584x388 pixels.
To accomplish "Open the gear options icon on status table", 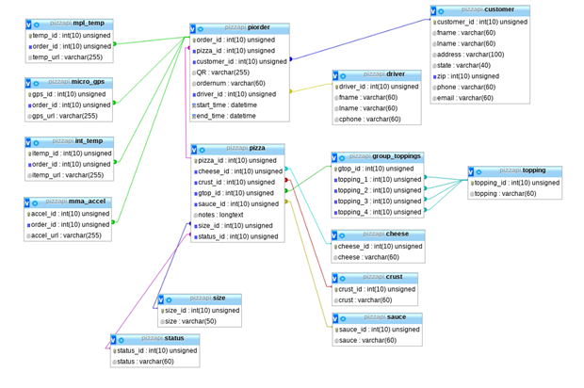I will 122,340.
